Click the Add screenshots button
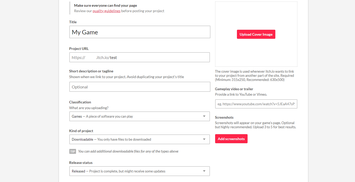This screenshot has width=355, height=182. point(231,139)
